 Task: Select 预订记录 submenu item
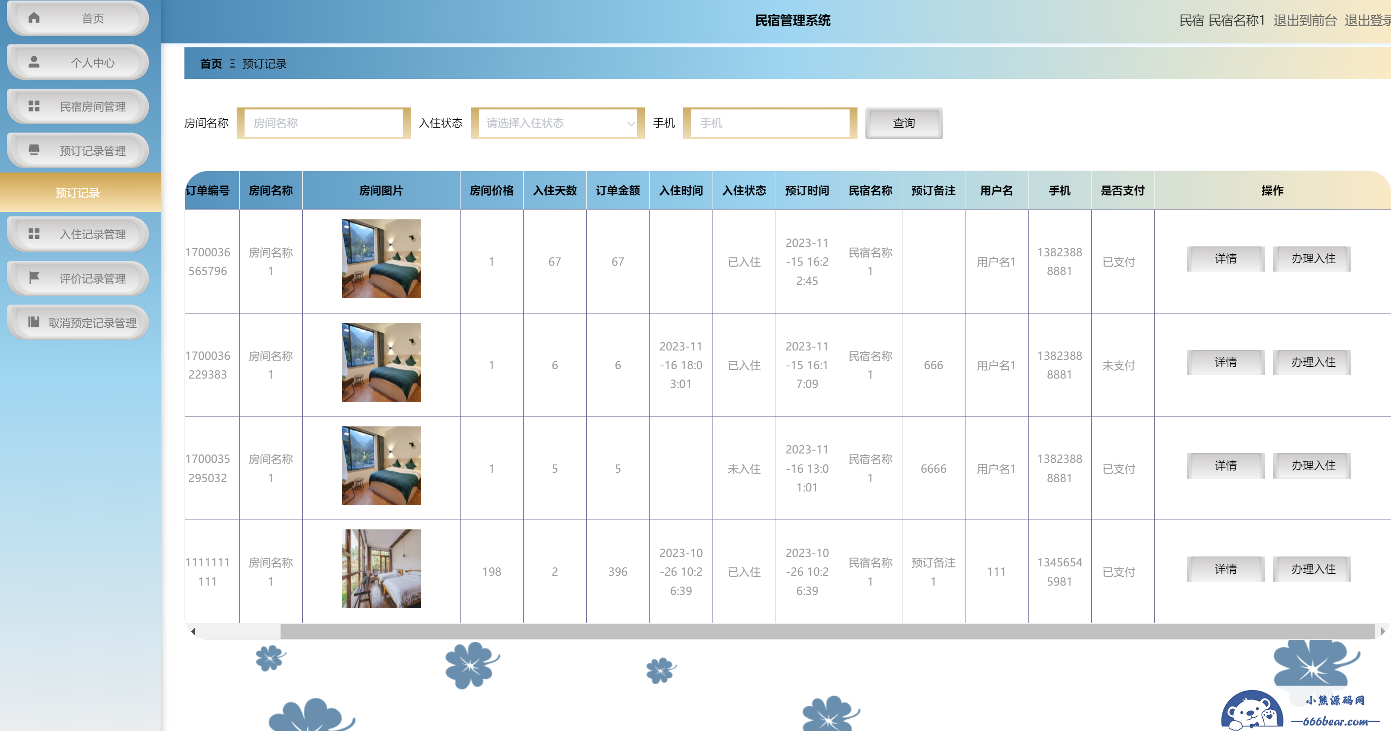(x=80, y=193)
